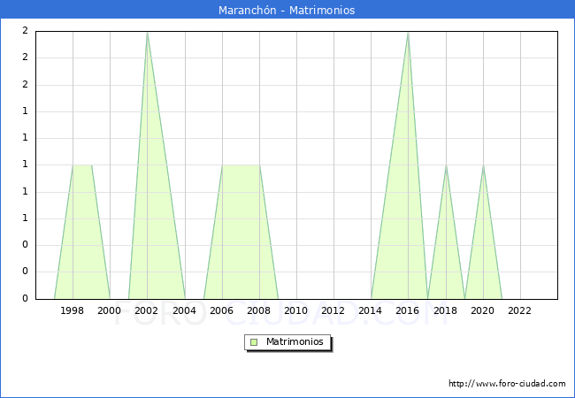Select the 2010 x-axis label
The height and width of the screenshot is (398, 575).
coord(295,310)
